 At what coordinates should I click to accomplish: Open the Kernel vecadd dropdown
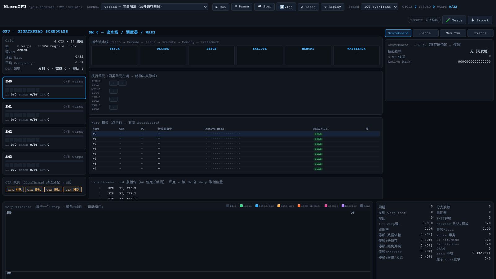click(x=154, y=7)
